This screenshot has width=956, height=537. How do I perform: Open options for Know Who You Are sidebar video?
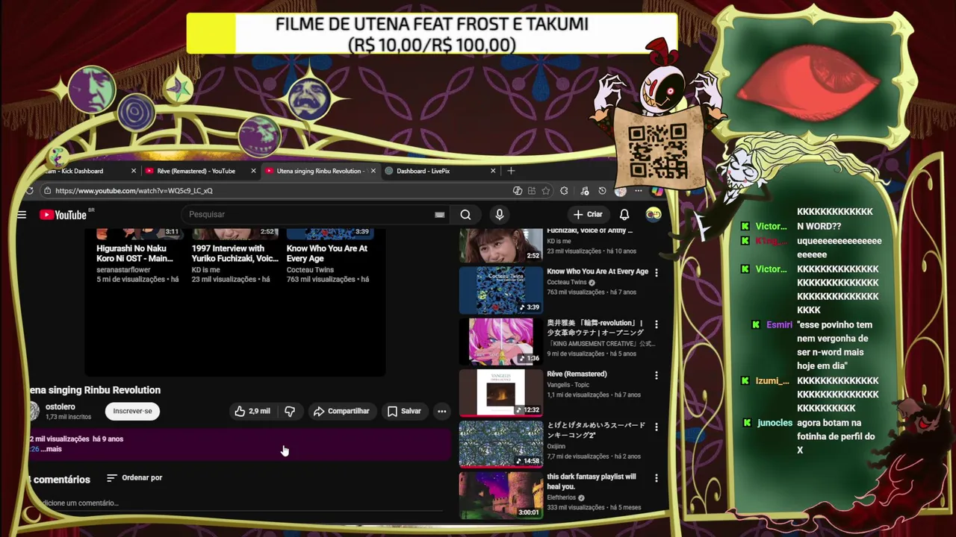click(657, 273)
